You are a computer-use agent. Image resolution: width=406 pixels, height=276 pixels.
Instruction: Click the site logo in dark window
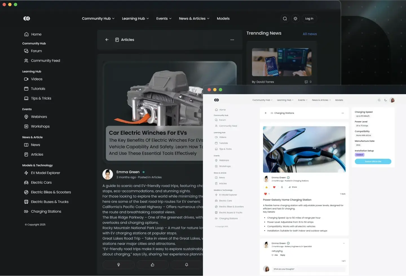click(27, 19)
